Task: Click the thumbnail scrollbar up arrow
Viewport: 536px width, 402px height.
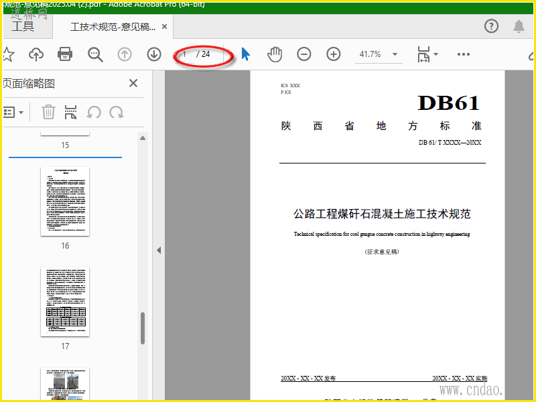Action: click(x=143, y=138)
